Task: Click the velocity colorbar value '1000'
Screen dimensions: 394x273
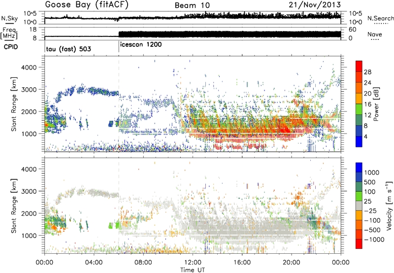Action: pos(371,172)
